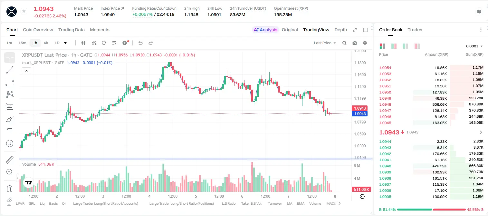Show only sell orders in order book
Image resolution: width=488 pixels, height=216 pixels.
417,46
